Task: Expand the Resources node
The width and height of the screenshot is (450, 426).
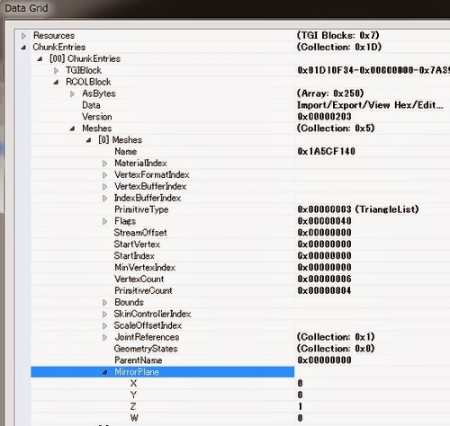Action: 23,36
